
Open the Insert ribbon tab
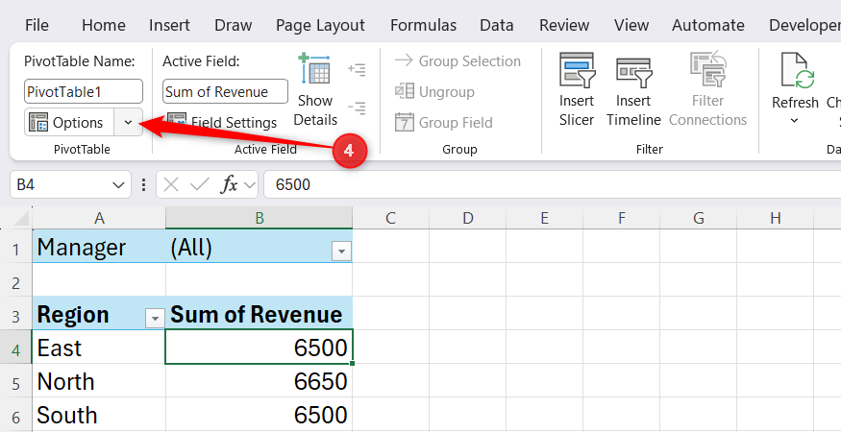(169, 25)
